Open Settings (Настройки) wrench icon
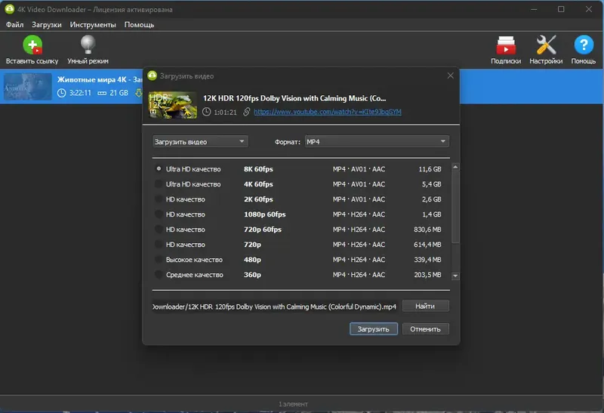 (x=546, y=45)
